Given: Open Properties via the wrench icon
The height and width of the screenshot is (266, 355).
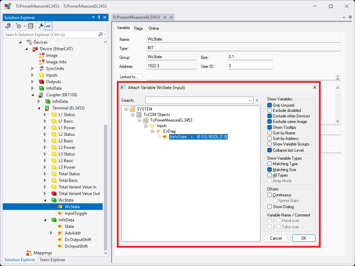Looking at the screenshot, I should [x=41, y=26].
